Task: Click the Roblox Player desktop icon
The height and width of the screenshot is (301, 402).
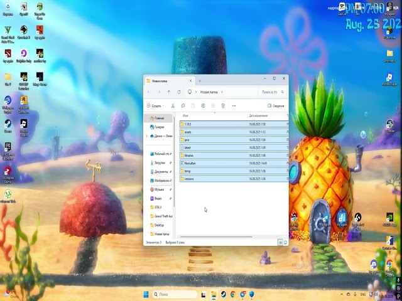Action: click(389, 79)
